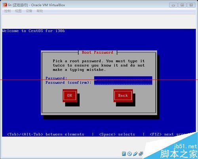The width and height of the screenshot is (198, 159).
Task: Open the 视图 menu
Action: point(18,11)
